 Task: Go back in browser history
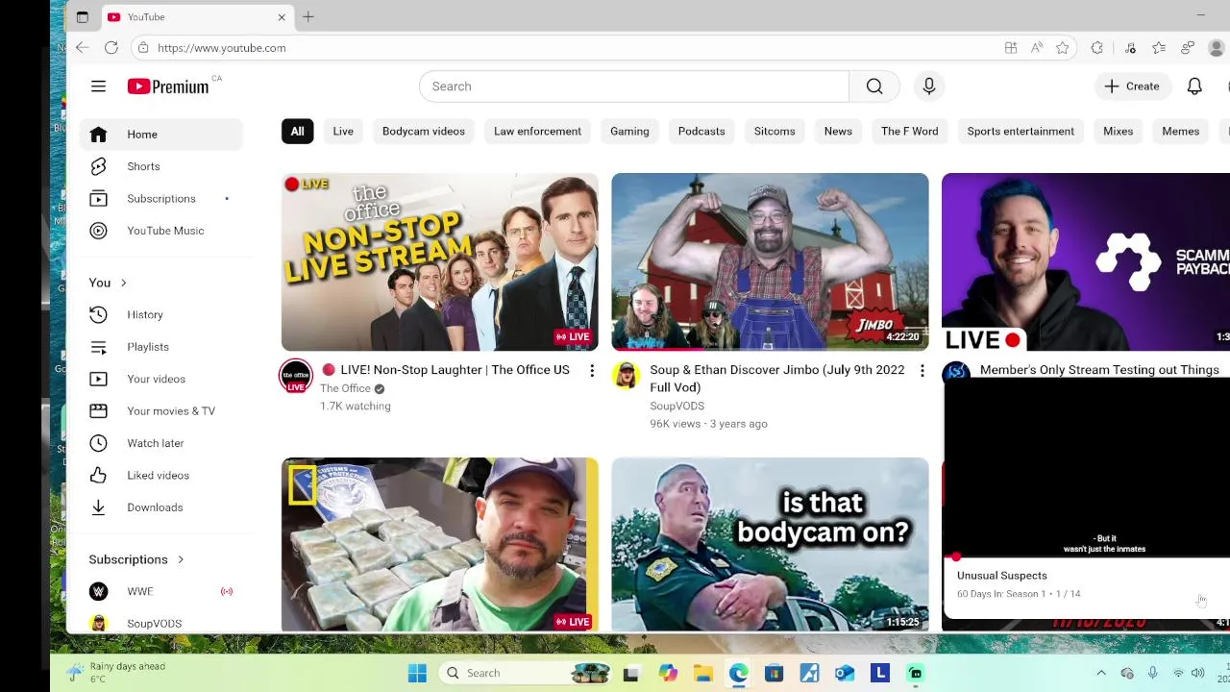83,47
